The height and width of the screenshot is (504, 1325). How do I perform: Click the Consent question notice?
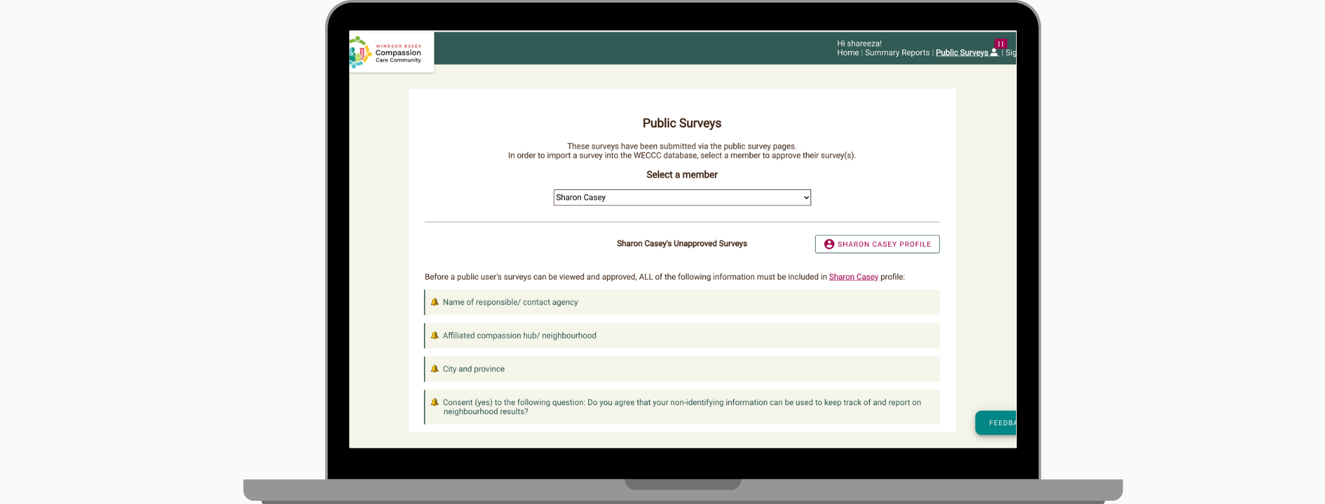681,407
